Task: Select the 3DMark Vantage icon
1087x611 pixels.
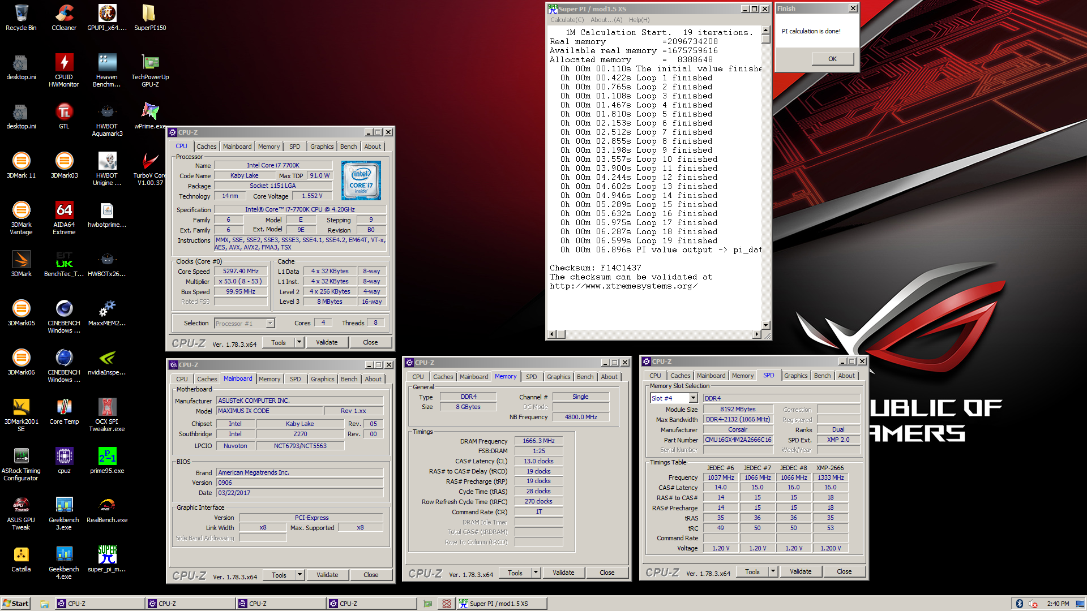Action: click(x=21, y=218)
